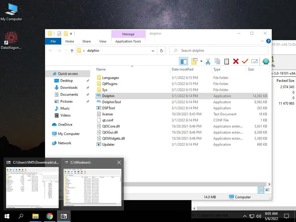Expand address bar history dropdown
The image size is (296, 222).
(x=153, y=51)
